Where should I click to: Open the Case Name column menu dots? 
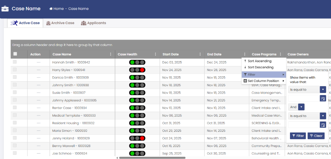coord(111,54)
